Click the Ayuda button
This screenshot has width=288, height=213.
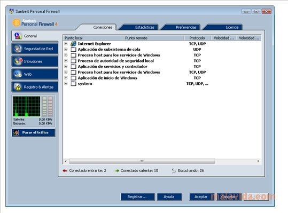[x=169, y=196]
